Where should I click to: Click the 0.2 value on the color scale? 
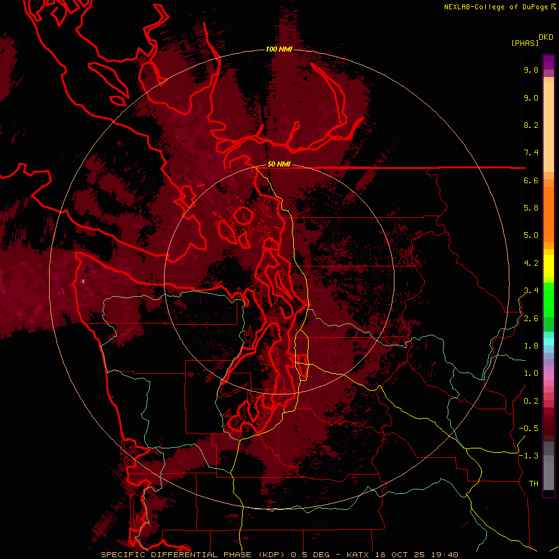531,401
